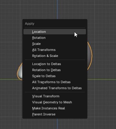Screen dimensions: 116x129
Task: Select Location to Deltas
Action: tap(55, 64)
